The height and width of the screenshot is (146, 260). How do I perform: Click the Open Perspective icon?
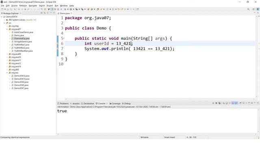(253, 9)
